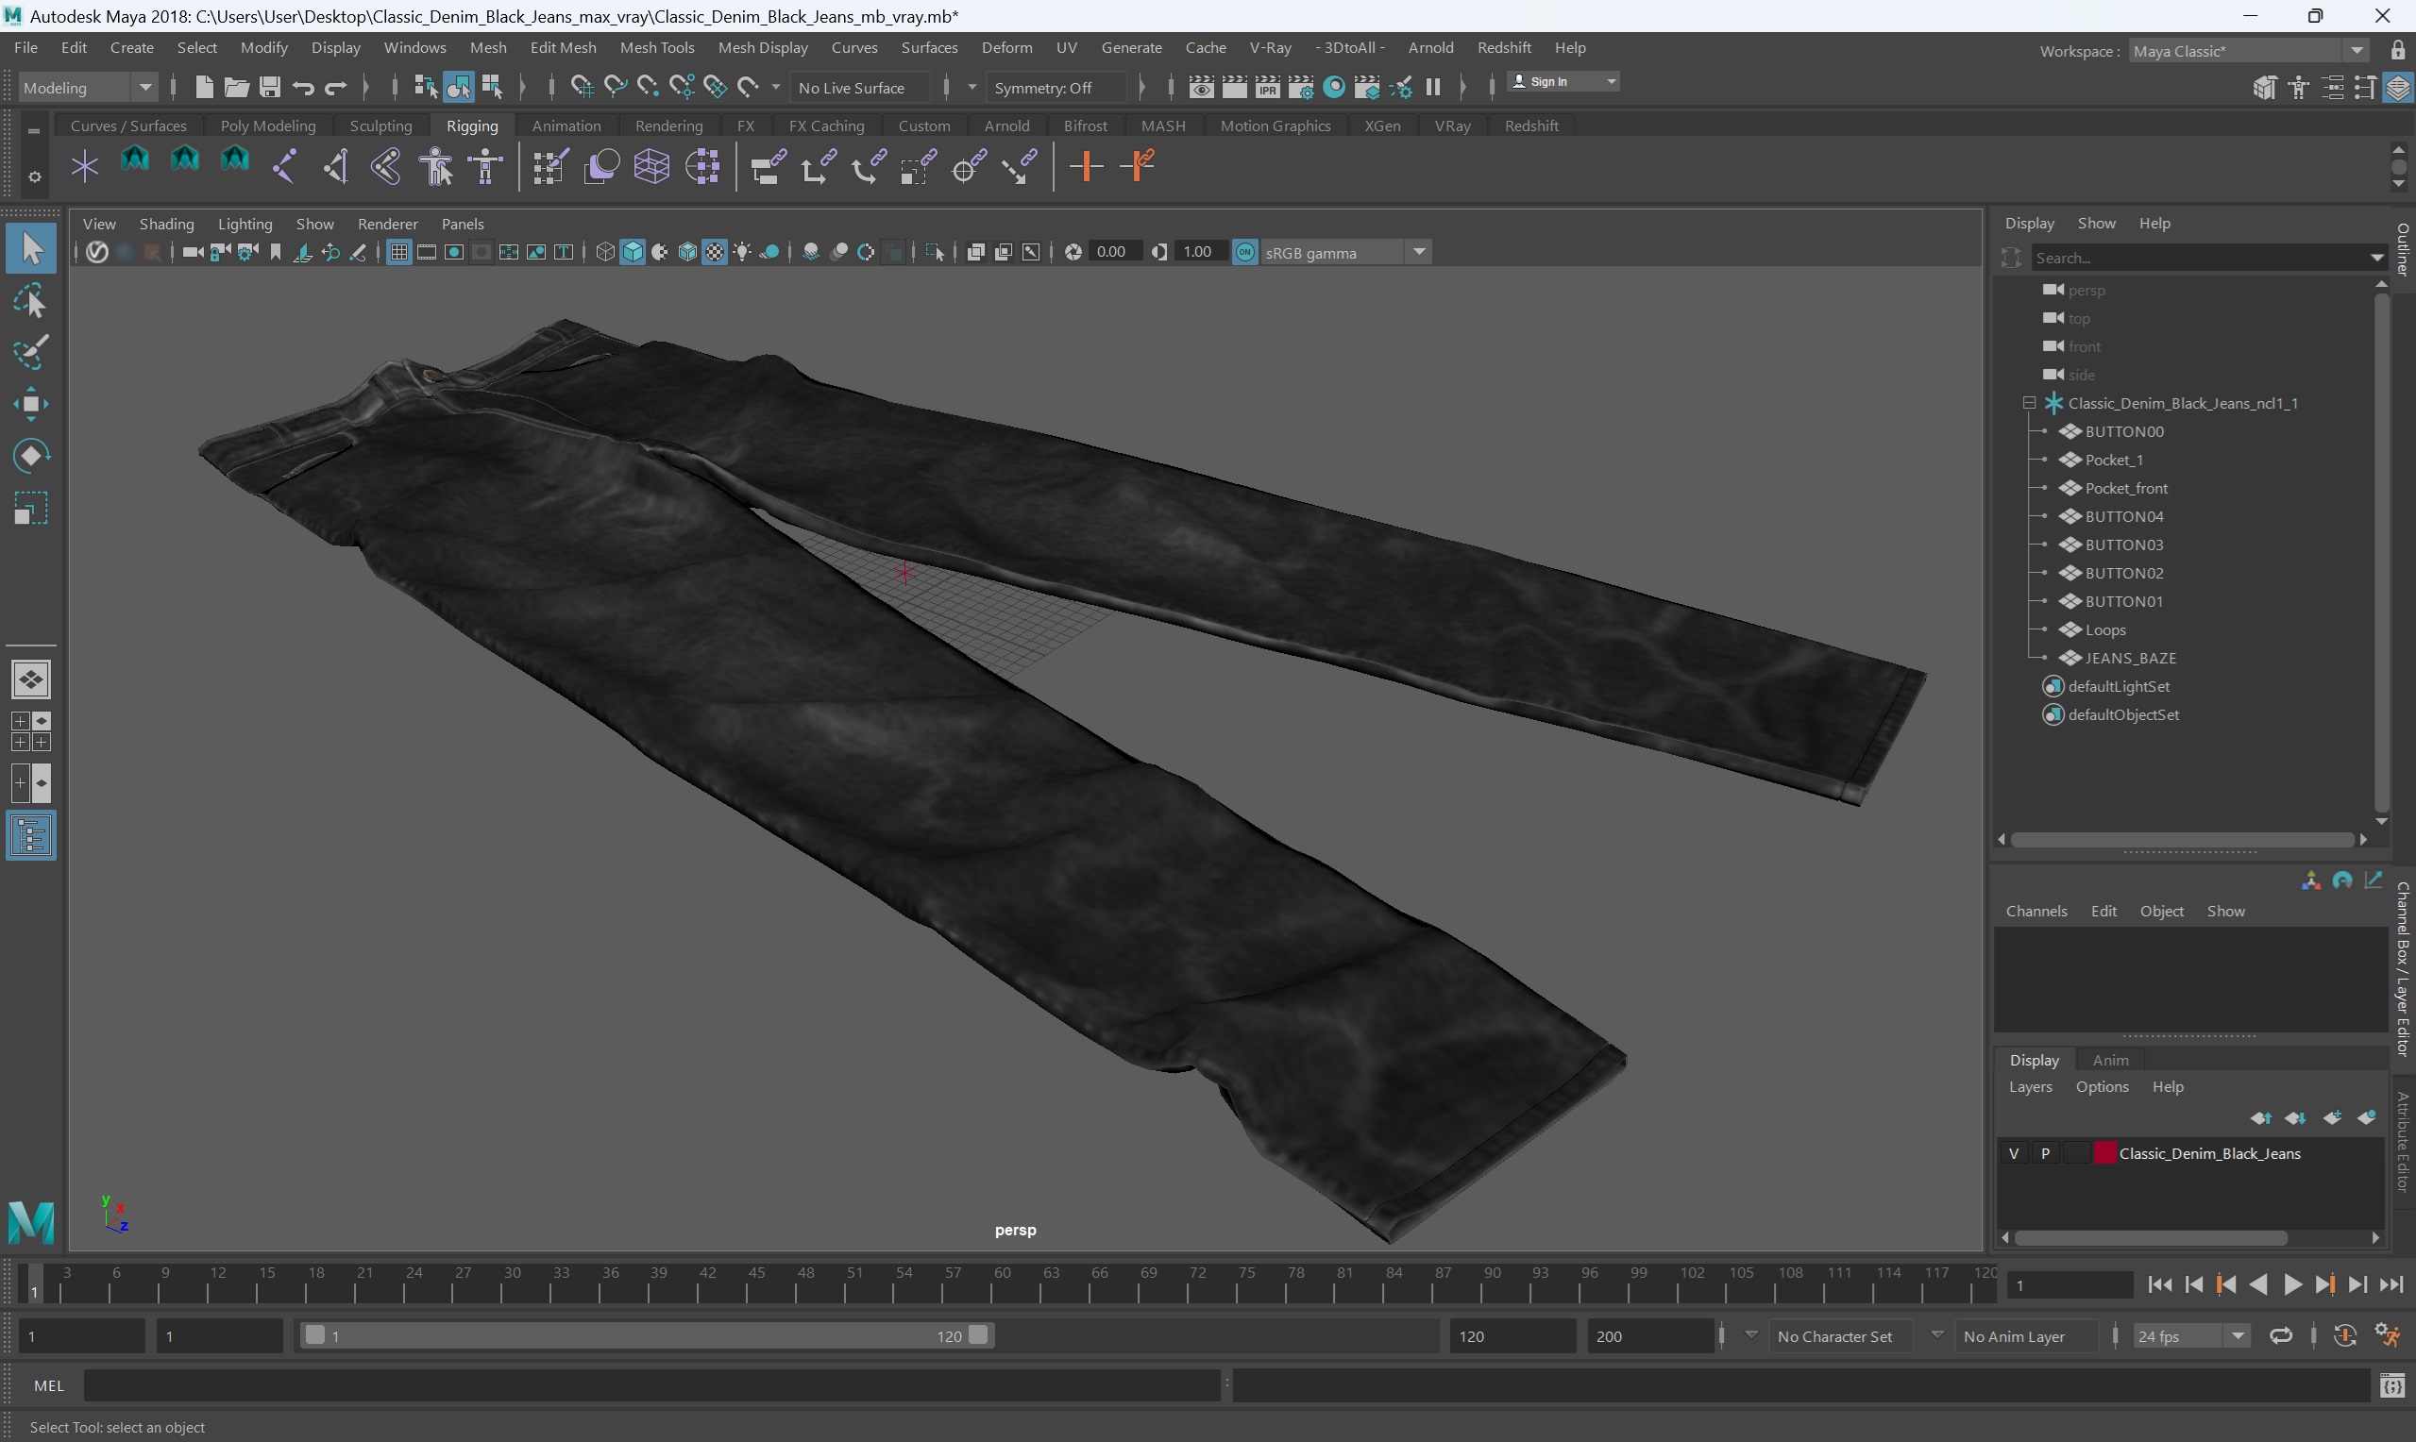The image size is (2416, 1442).
Task: Click the Create Joints shelf icon
Action: pyautogui.click(x=285, y=167)
